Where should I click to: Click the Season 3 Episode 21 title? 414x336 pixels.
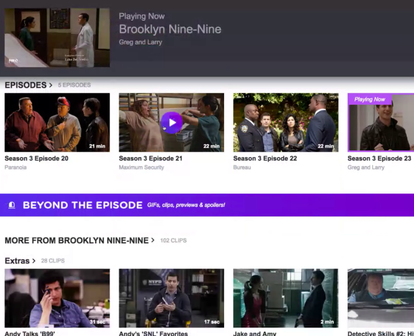point(150,158)
